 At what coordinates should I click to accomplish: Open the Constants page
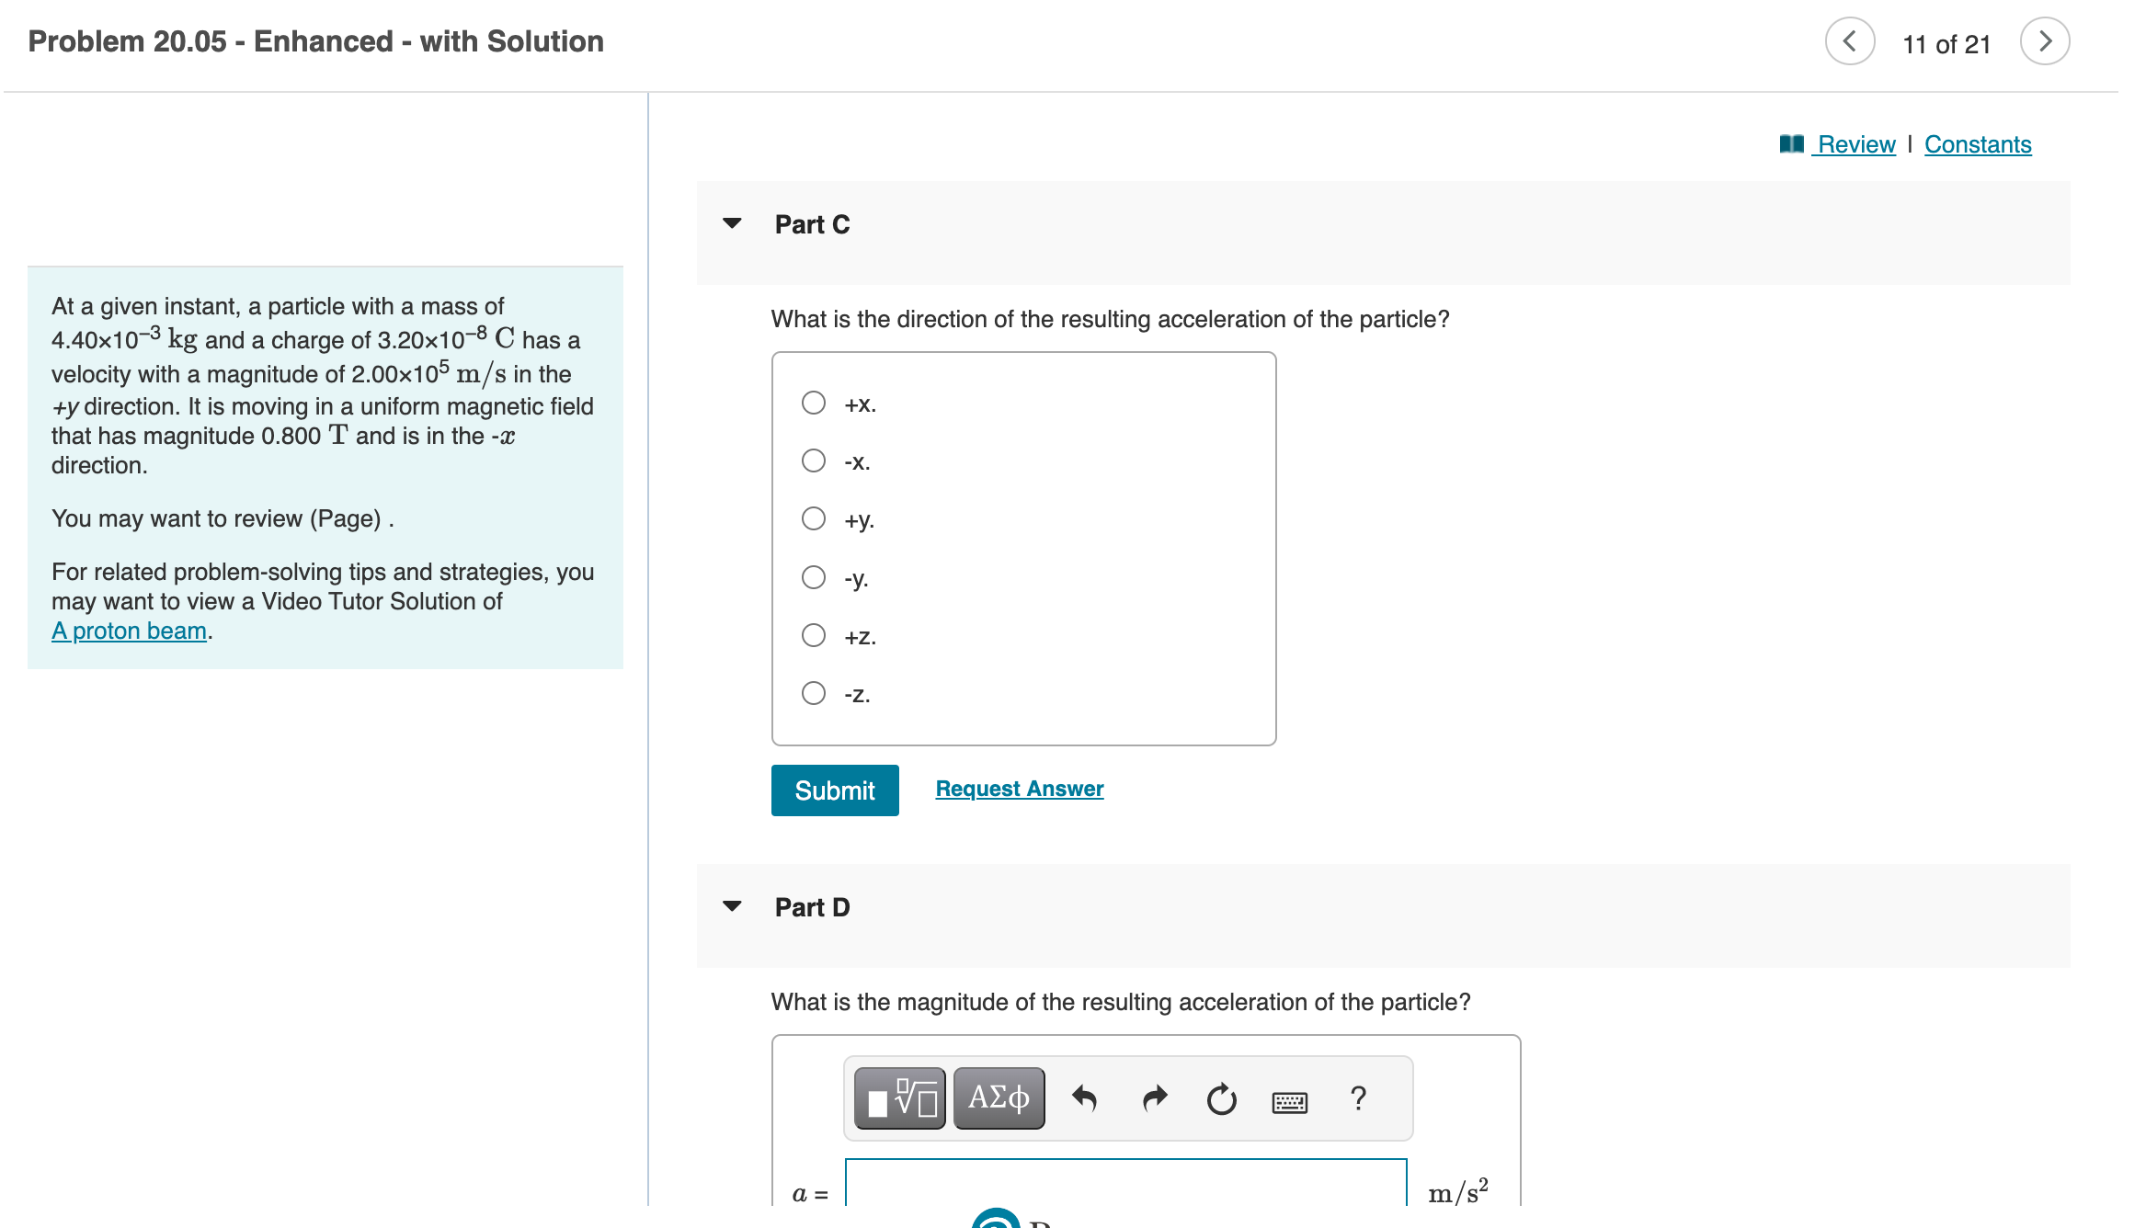coord(1977,143)
